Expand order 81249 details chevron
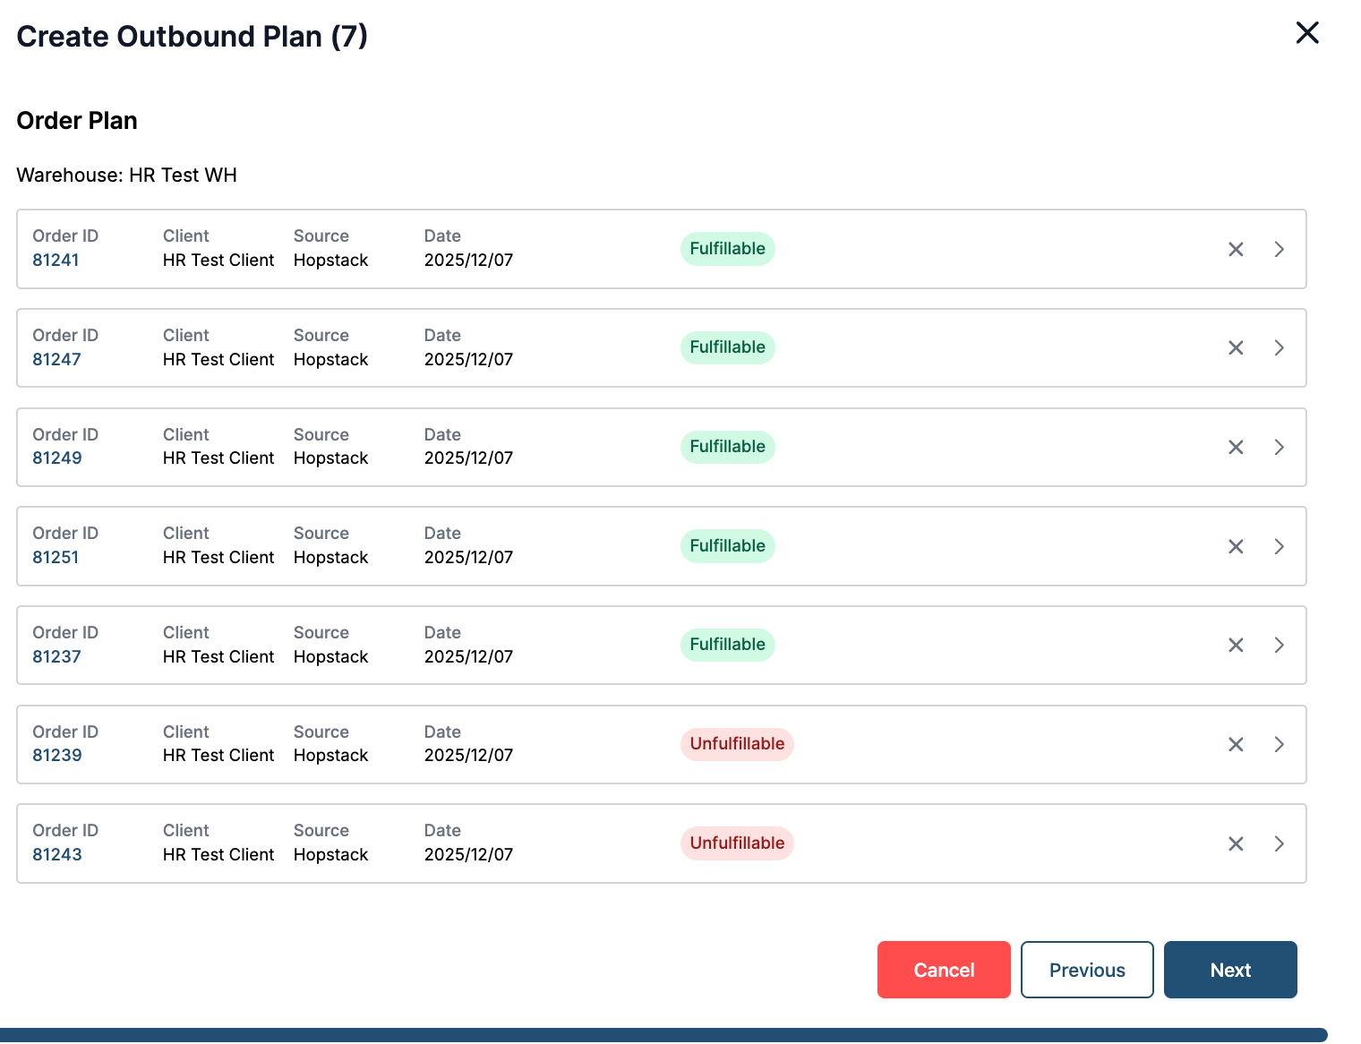Screen dimensions: 1361x1044 [1280, 448]
